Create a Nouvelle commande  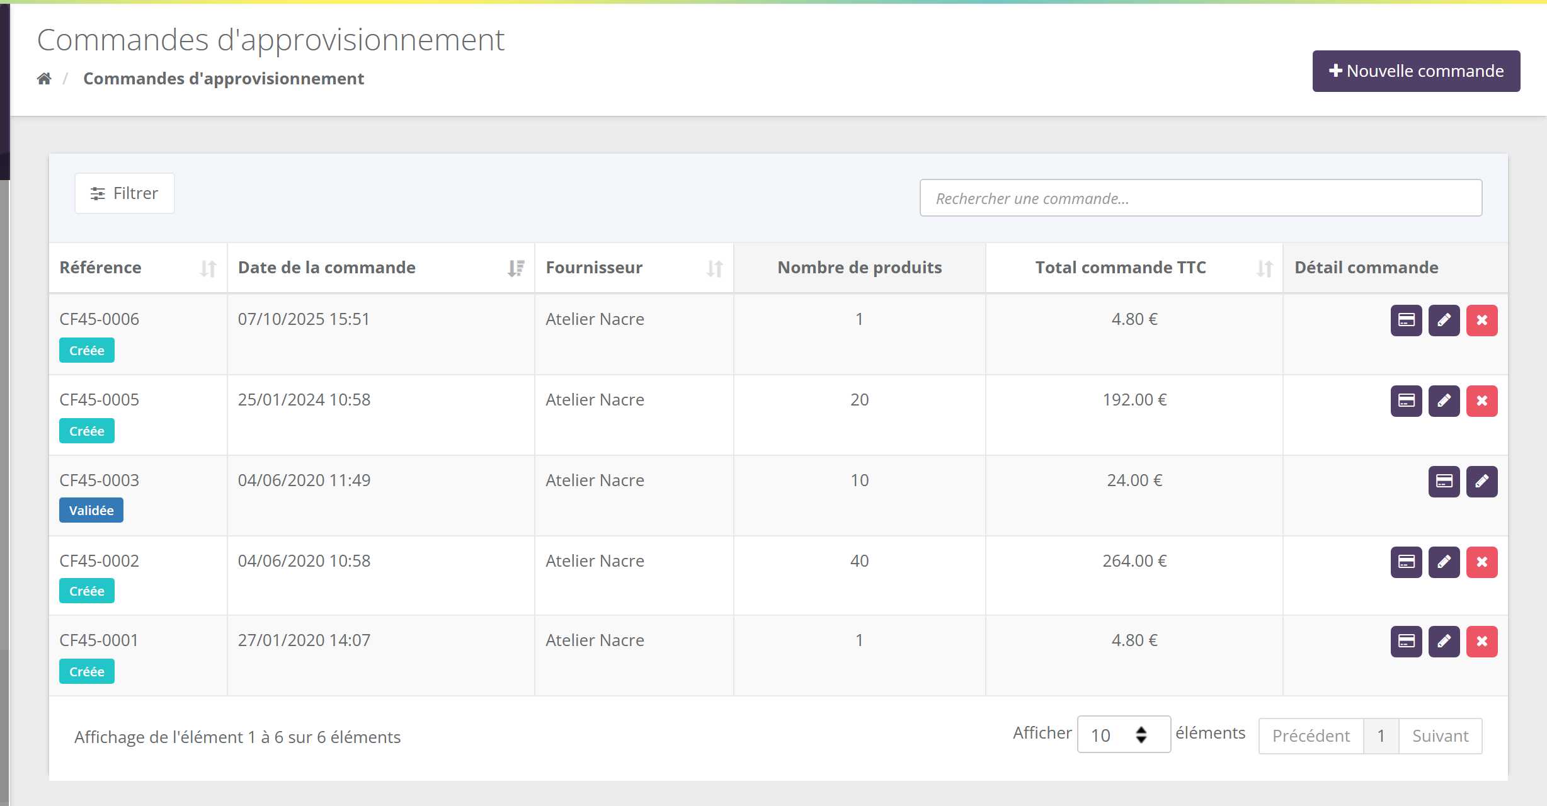[1416, 71]
